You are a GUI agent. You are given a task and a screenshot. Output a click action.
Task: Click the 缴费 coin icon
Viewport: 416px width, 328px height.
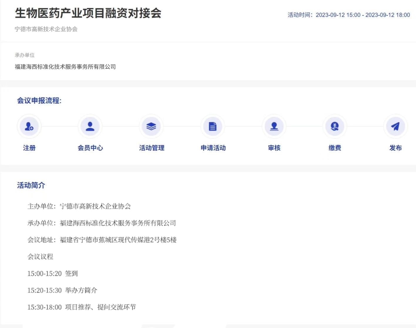335,126
